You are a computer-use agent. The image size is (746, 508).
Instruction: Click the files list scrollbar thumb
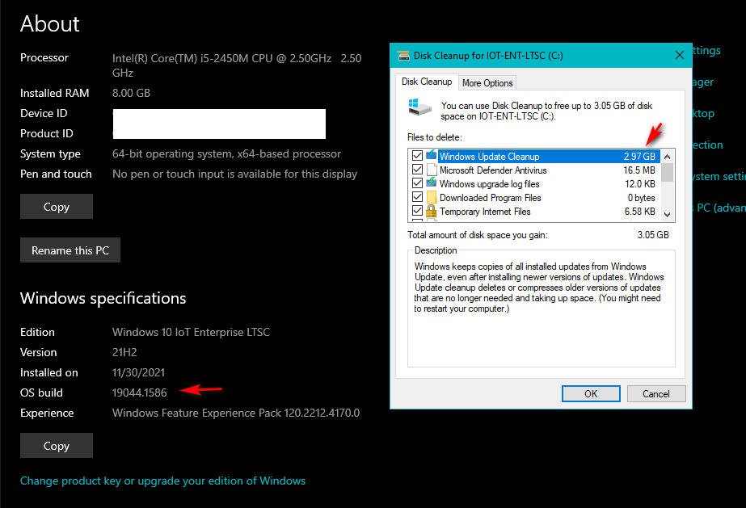667,173
